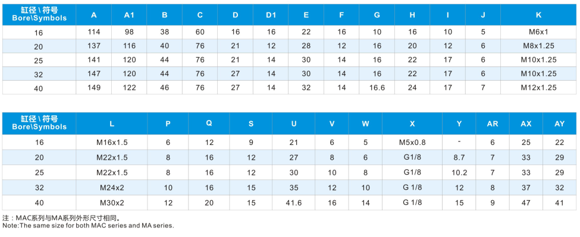Click the 8.7 value in column Y
Screen dimensions: 580x237
(x=459, y=157)
